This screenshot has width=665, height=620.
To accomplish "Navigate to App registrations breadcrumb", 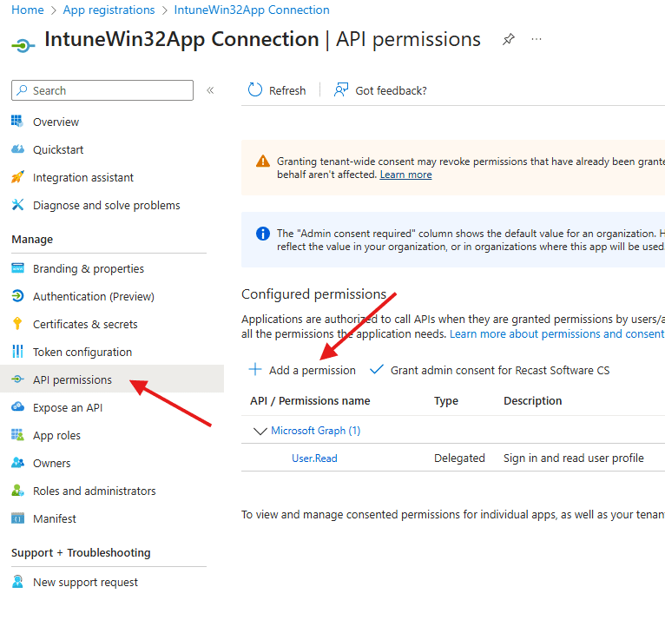I will click(109, 10).
